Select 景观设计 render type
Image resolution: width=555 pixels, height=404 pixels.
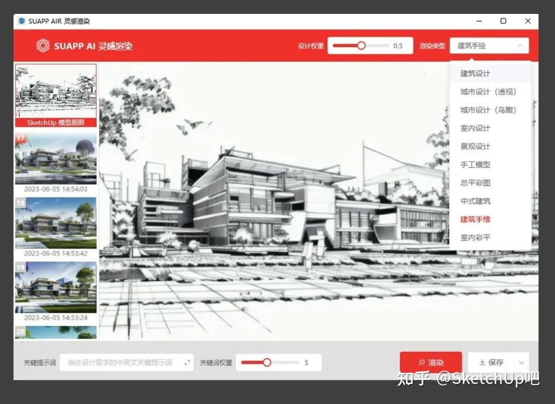490,146
